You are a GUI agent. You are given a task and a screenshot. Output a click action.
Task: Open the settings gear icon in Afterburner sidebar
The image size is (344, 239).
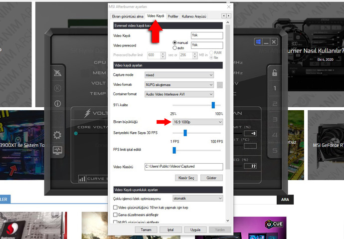(x=57, y=135)
